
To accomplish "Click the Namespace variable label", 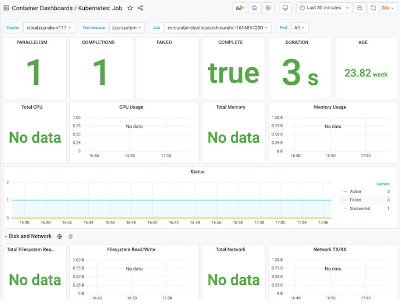I will (x=94, y=28).
